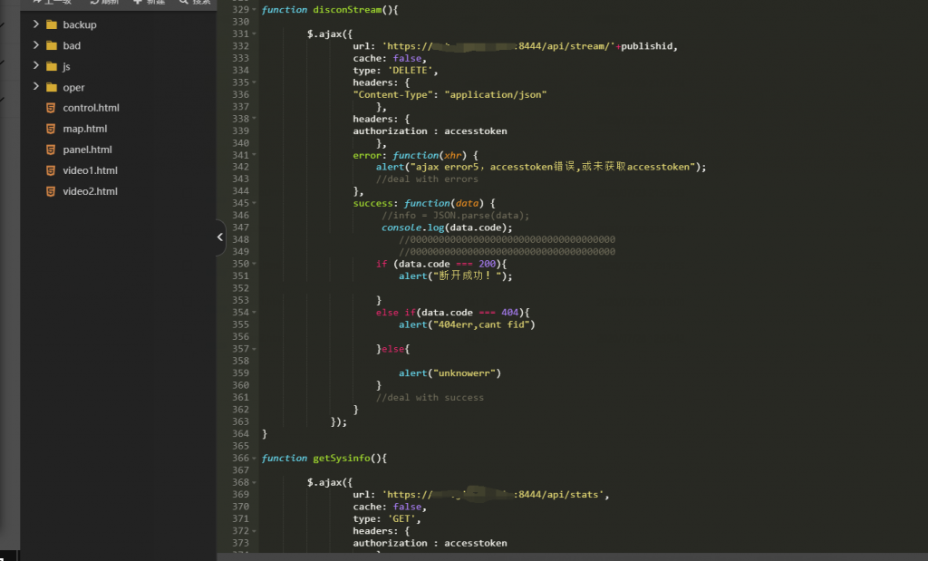928x561 pixels.
Task: Click the search magnifier icon in file toolbar
Action: (x=185, y=3)
